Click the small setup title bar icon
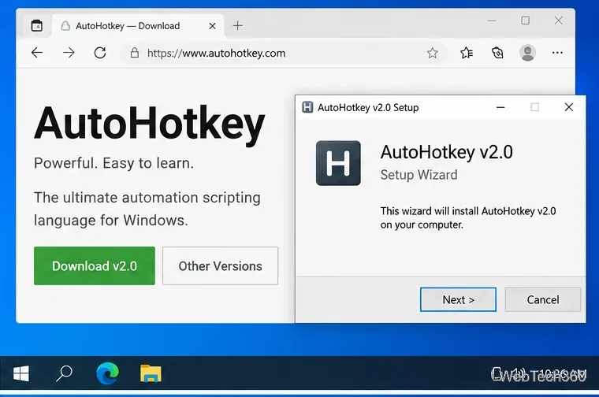Screen dimensions: 599x397 pyautogui.click(x=307, y=107)
